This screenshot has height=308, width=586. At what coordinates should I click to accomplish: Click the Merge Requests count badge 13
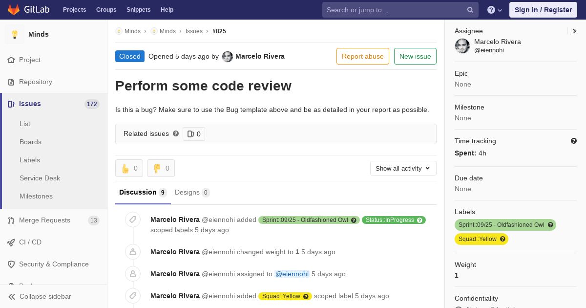click(x=94, y=220)
